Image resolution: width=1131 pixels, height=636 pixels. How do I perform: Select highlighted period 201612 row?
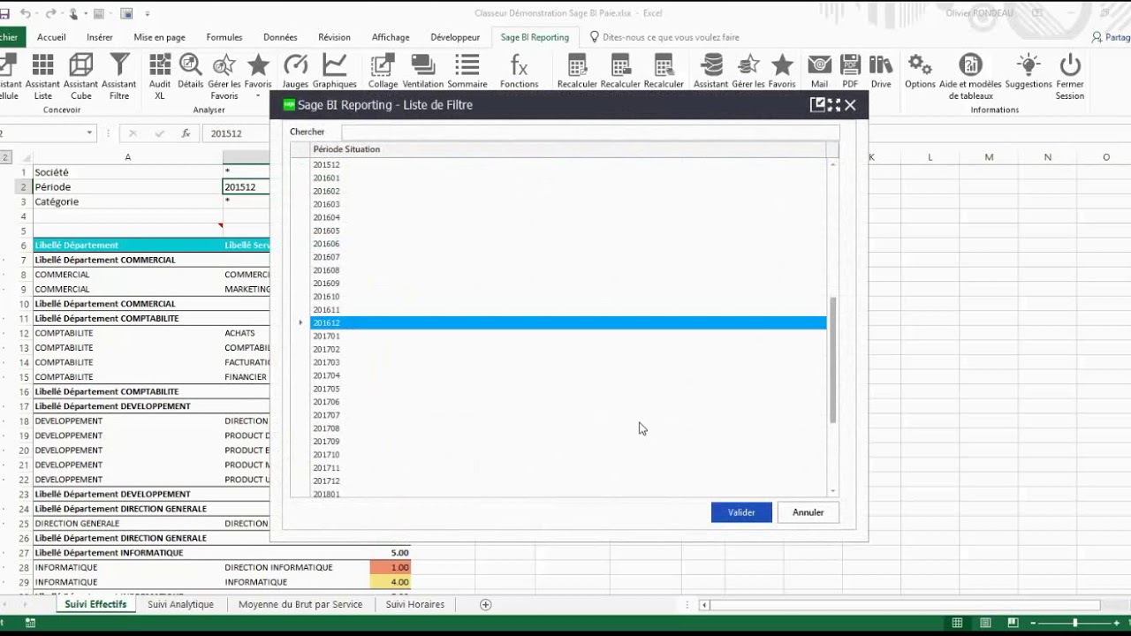[x=568, y=323]
